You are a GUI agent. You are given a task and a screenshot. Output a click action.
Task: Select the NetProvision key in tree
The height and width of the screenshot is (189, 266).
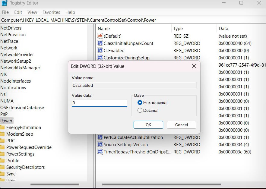(x=13, y=34)
